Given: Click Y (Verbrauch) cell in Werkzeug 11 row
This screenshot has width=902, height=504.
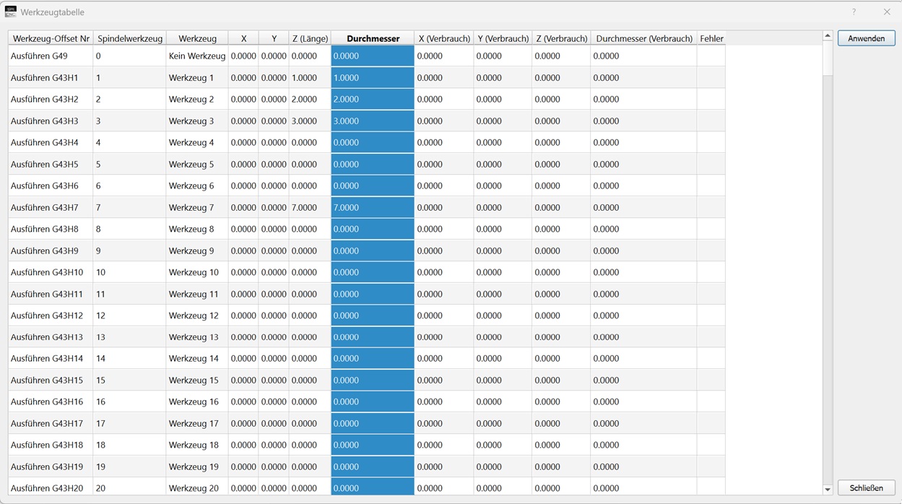Looking at the screenshot, I should tap(503, 294).
